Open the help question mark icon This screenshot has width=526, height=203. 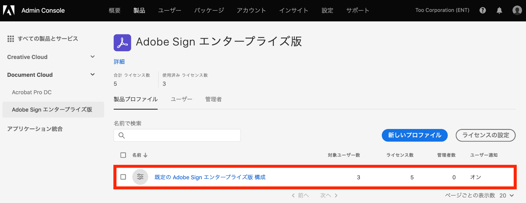click(483, 10)
